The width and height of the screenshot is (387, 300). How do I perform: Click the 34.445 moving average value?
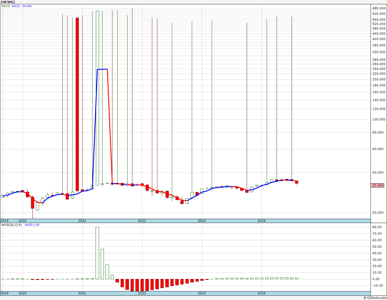(x=27, y=6)
